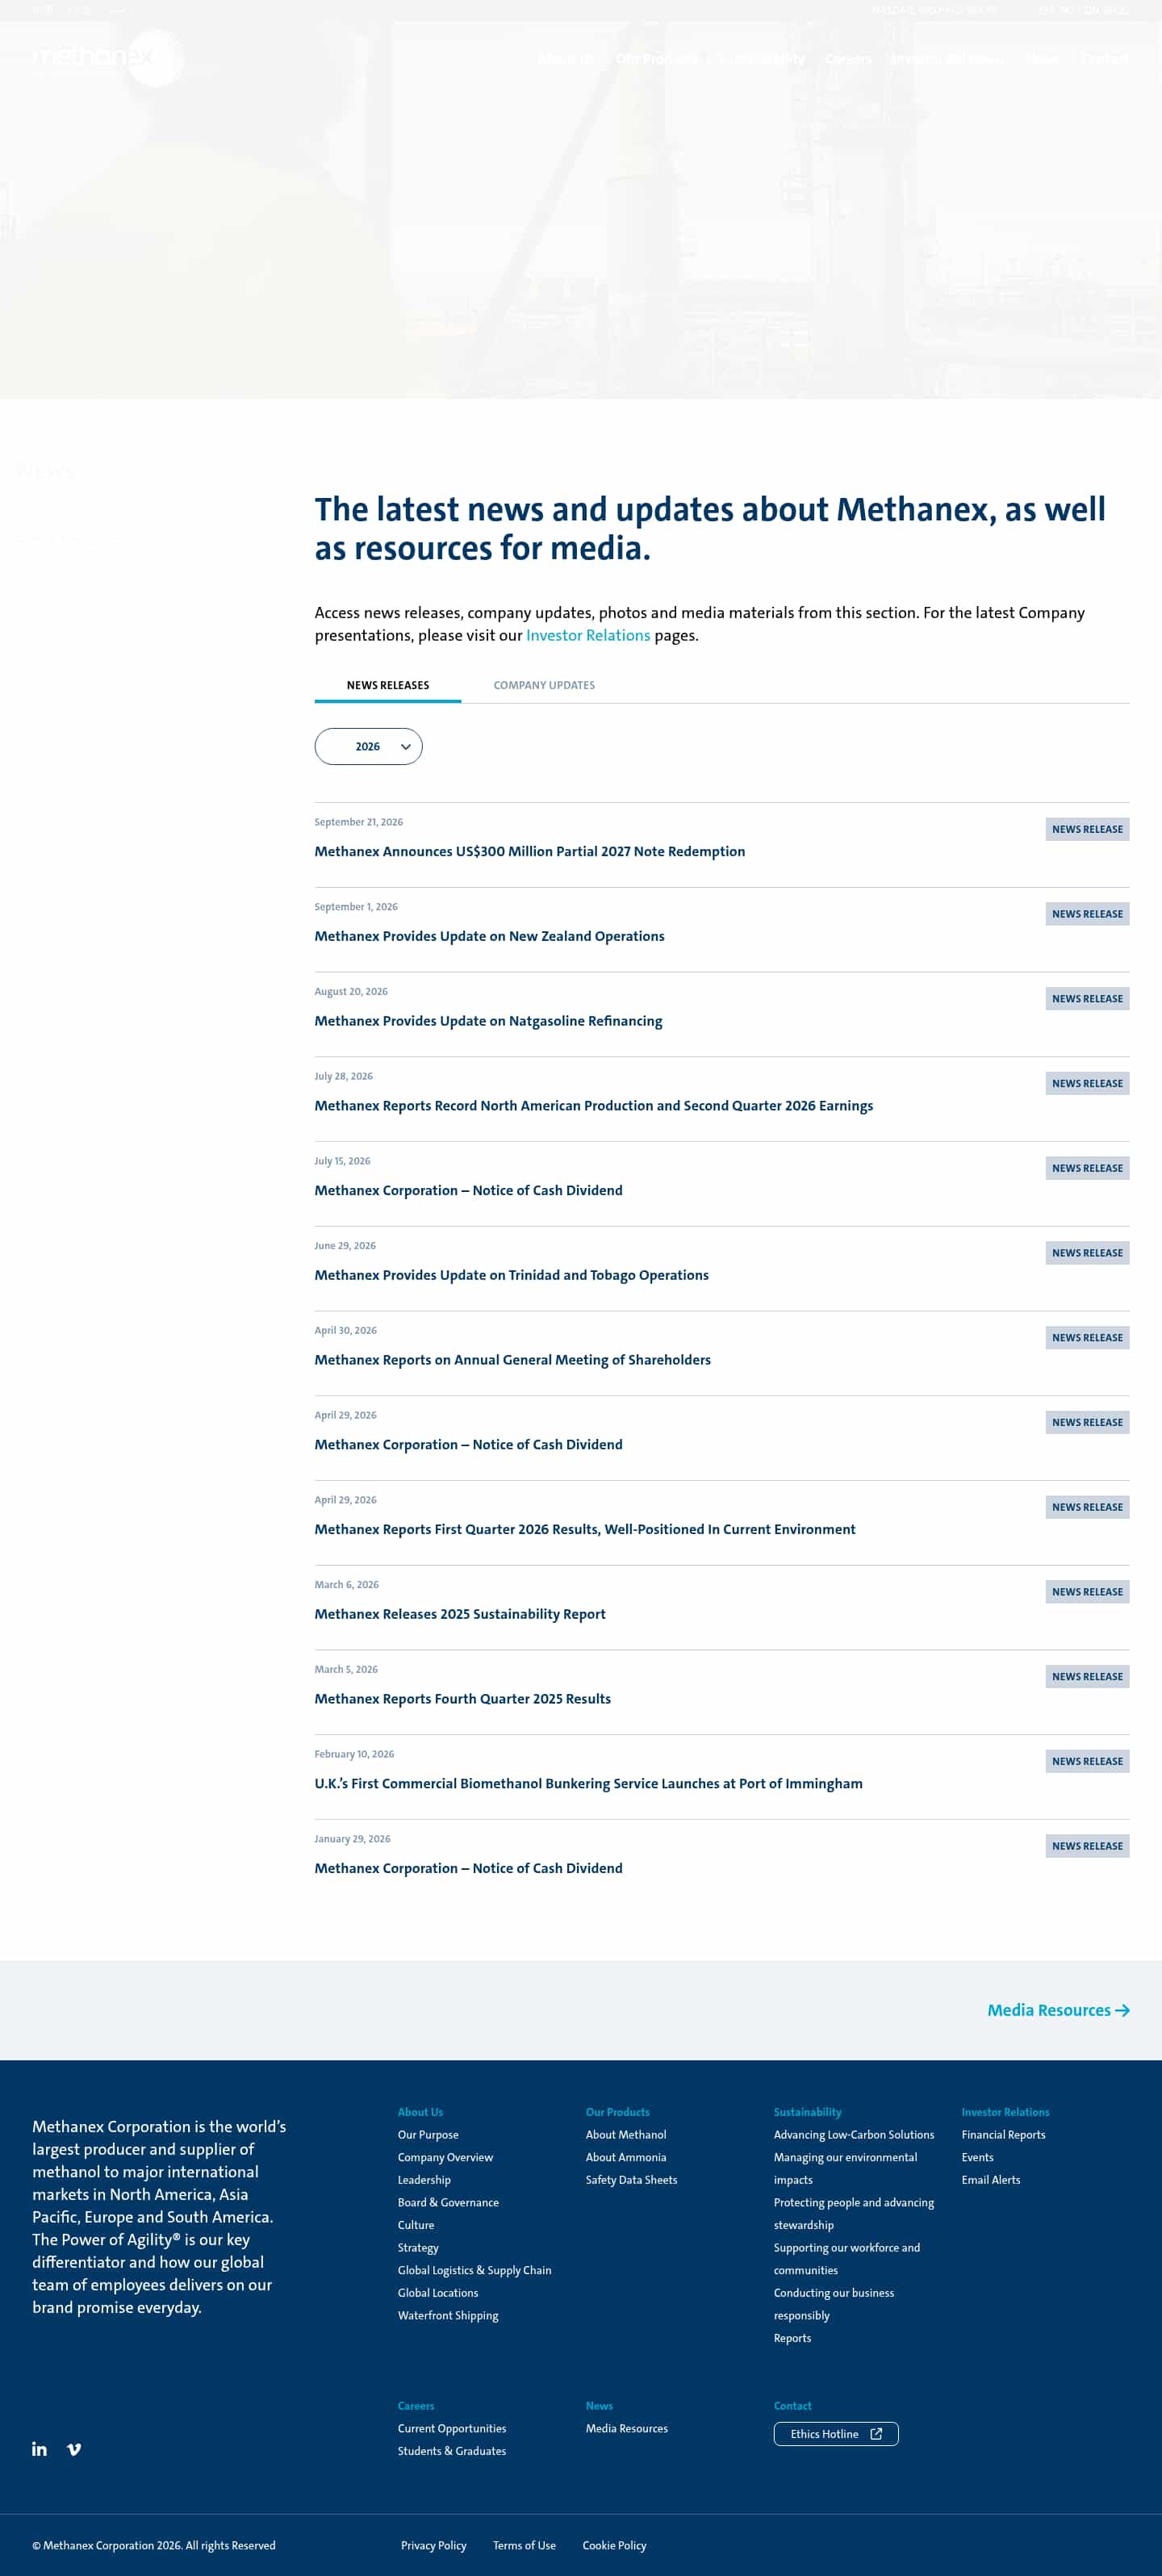The height and width of the screenshot is (2576, 1162).
Task: Open the US$300 Million Partial 2027 Note Redemption release
Action: click(530, 851)
